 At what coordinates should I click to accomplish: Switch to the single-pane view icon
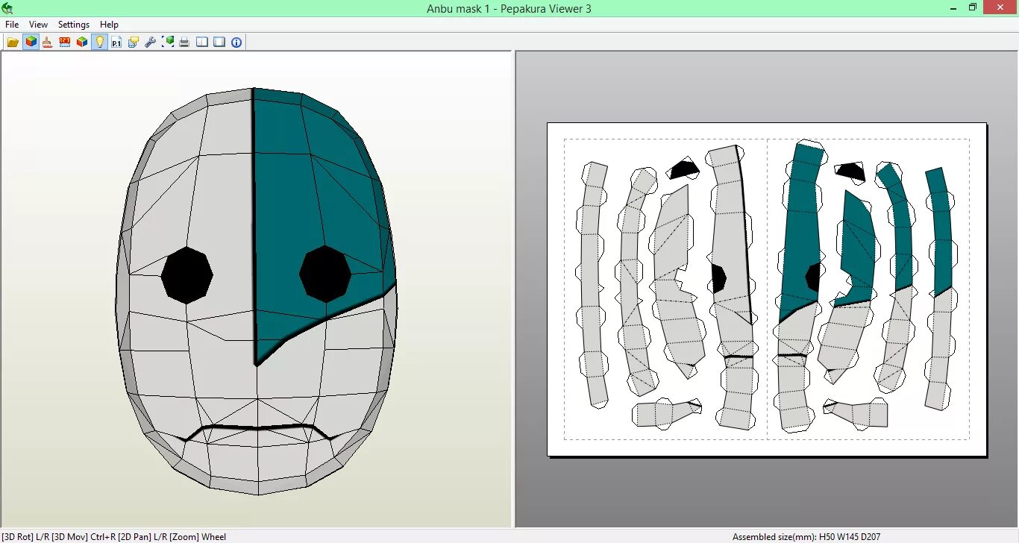pyautogui.click(x=219, y=43)
